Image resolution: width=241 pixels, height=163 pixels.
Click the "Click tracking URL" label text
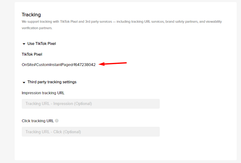coord(38,121)
